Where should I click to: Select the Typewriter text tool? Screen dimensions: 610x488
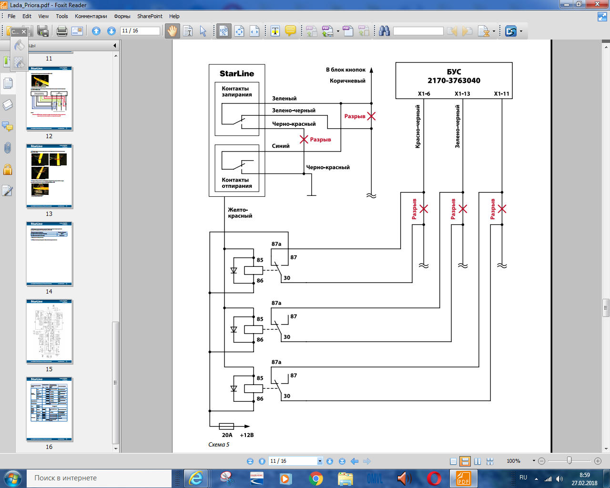coord(275,31)
